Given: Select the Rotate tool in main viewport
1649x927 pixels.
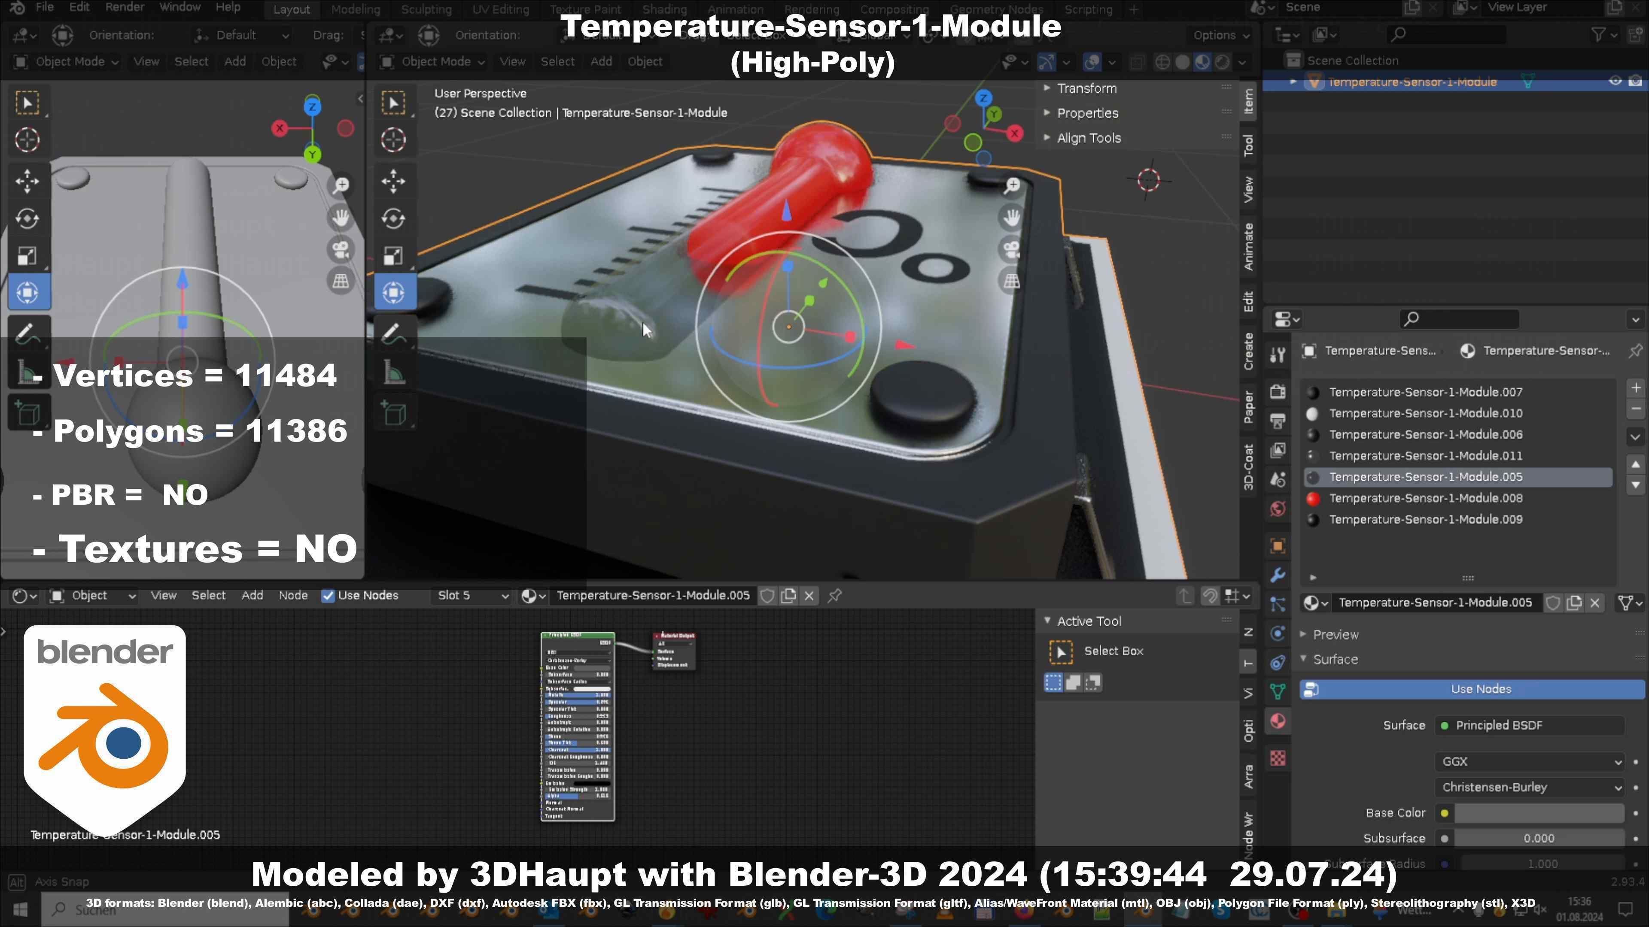Looking at the screenshot, I should [393, 218].
